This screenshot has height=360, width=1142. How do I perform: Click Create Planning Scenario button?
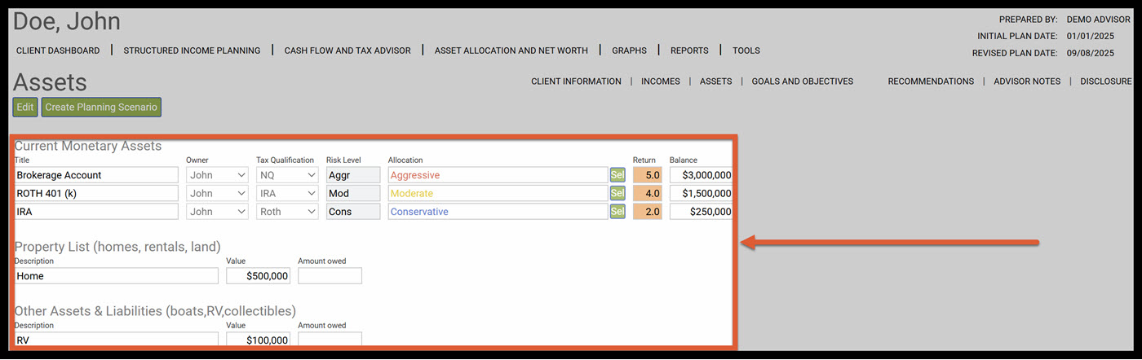pos(101,107)
